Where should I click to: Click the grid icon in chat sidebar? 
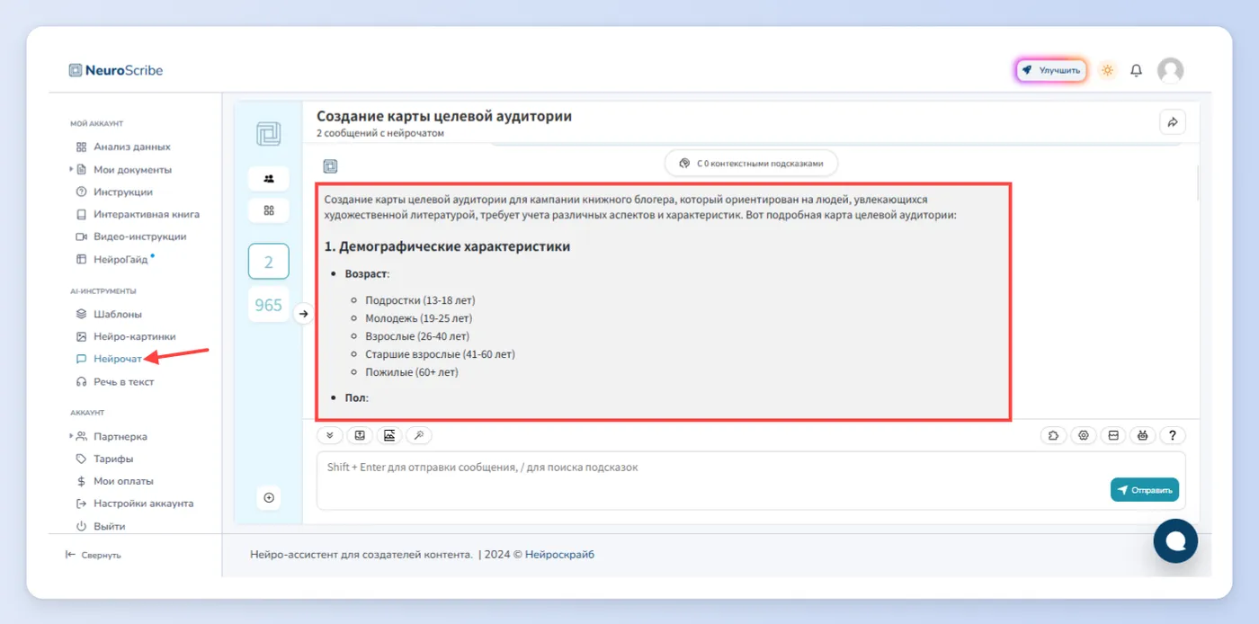268,210
